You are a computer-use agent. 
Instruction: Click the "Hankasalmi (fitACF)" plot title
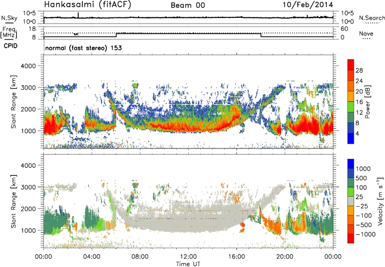click(x=87, y=4)
